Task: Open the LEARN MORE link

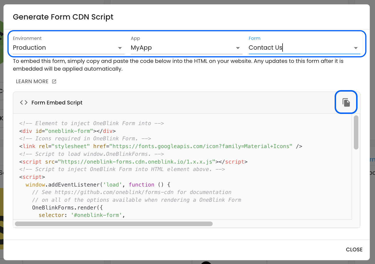Action: [x=36, y=81]
